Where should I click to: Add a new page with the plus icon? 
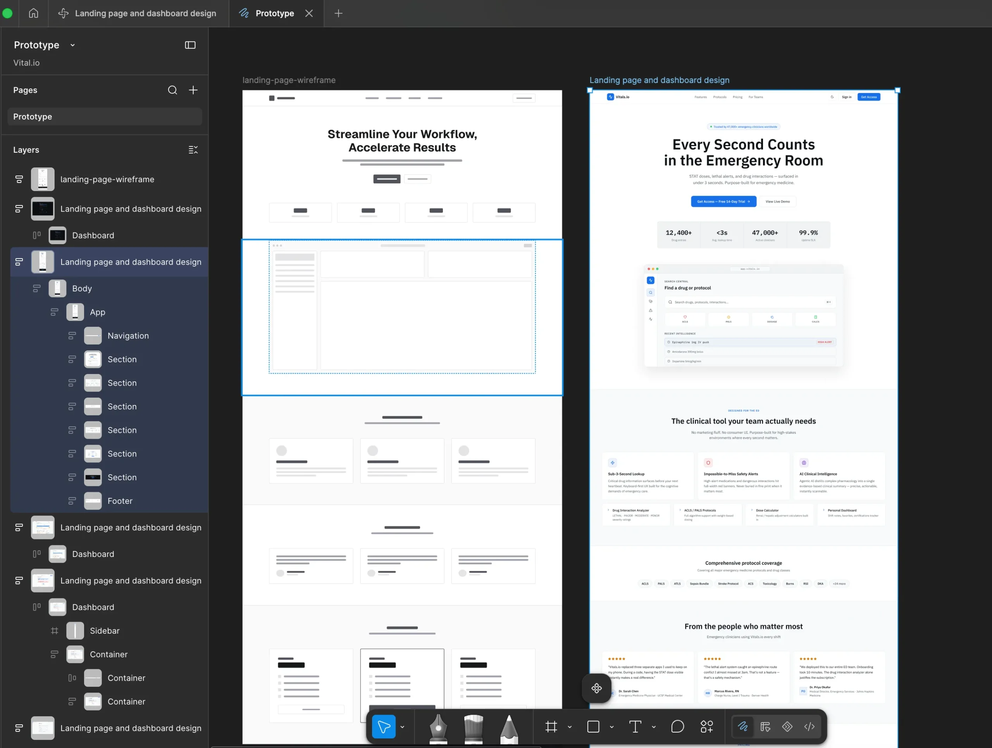click(193, 90)
